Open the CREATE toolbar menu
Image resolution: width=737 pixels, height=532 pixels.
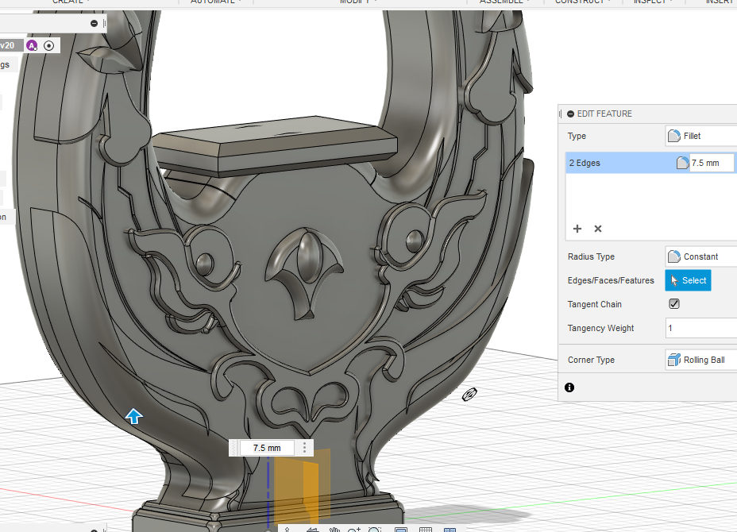[71, 2]
